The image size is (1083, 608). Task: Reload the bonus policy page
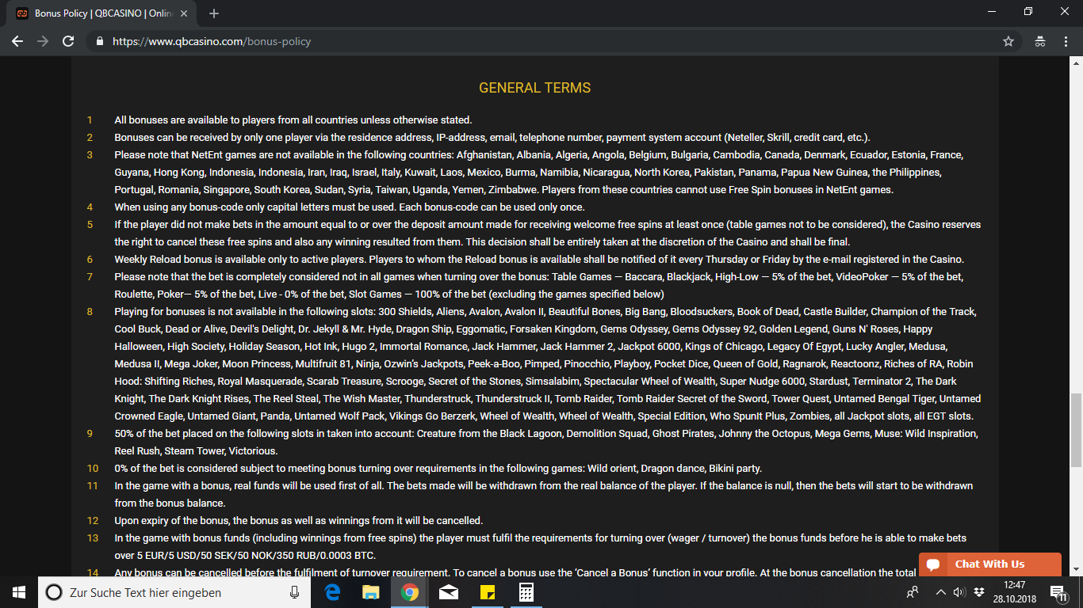68,41
